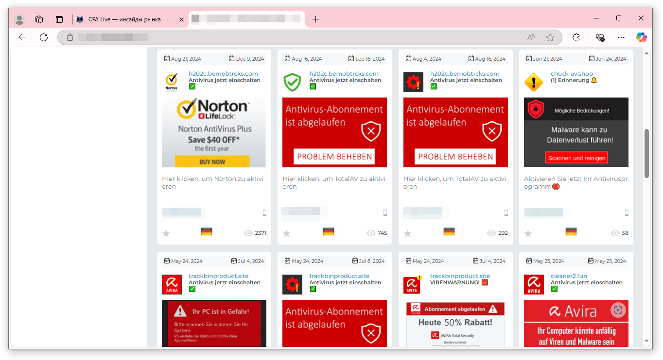The image size is (663, 360).
Task: Open the Settings and more menu
Action: click(x=621, y=37)
